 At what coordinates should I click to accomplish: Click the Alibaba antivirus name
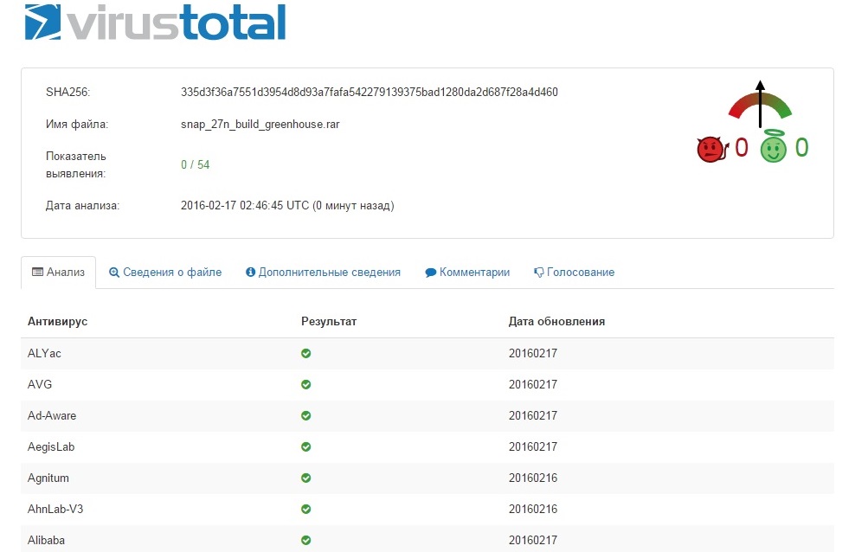pos(46,540)
